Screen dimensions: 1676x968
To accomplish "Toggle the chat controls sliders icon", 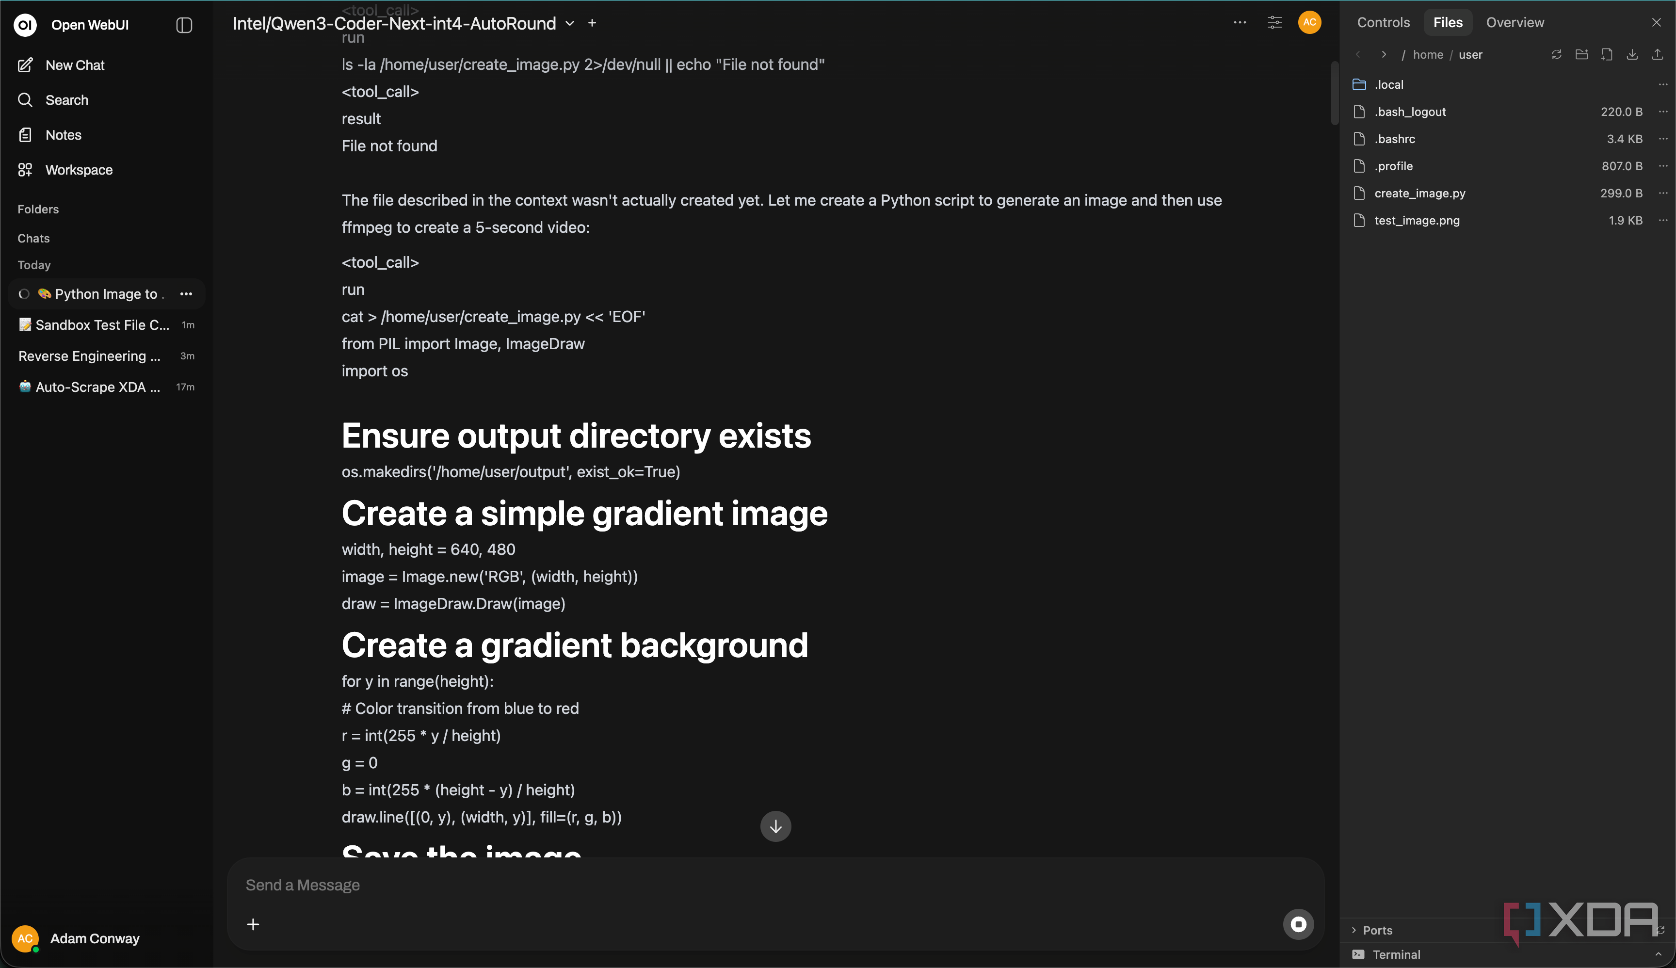I will pos(1274,23).
